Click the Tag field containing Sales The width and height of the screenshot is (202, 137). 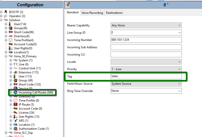(146, 76)
